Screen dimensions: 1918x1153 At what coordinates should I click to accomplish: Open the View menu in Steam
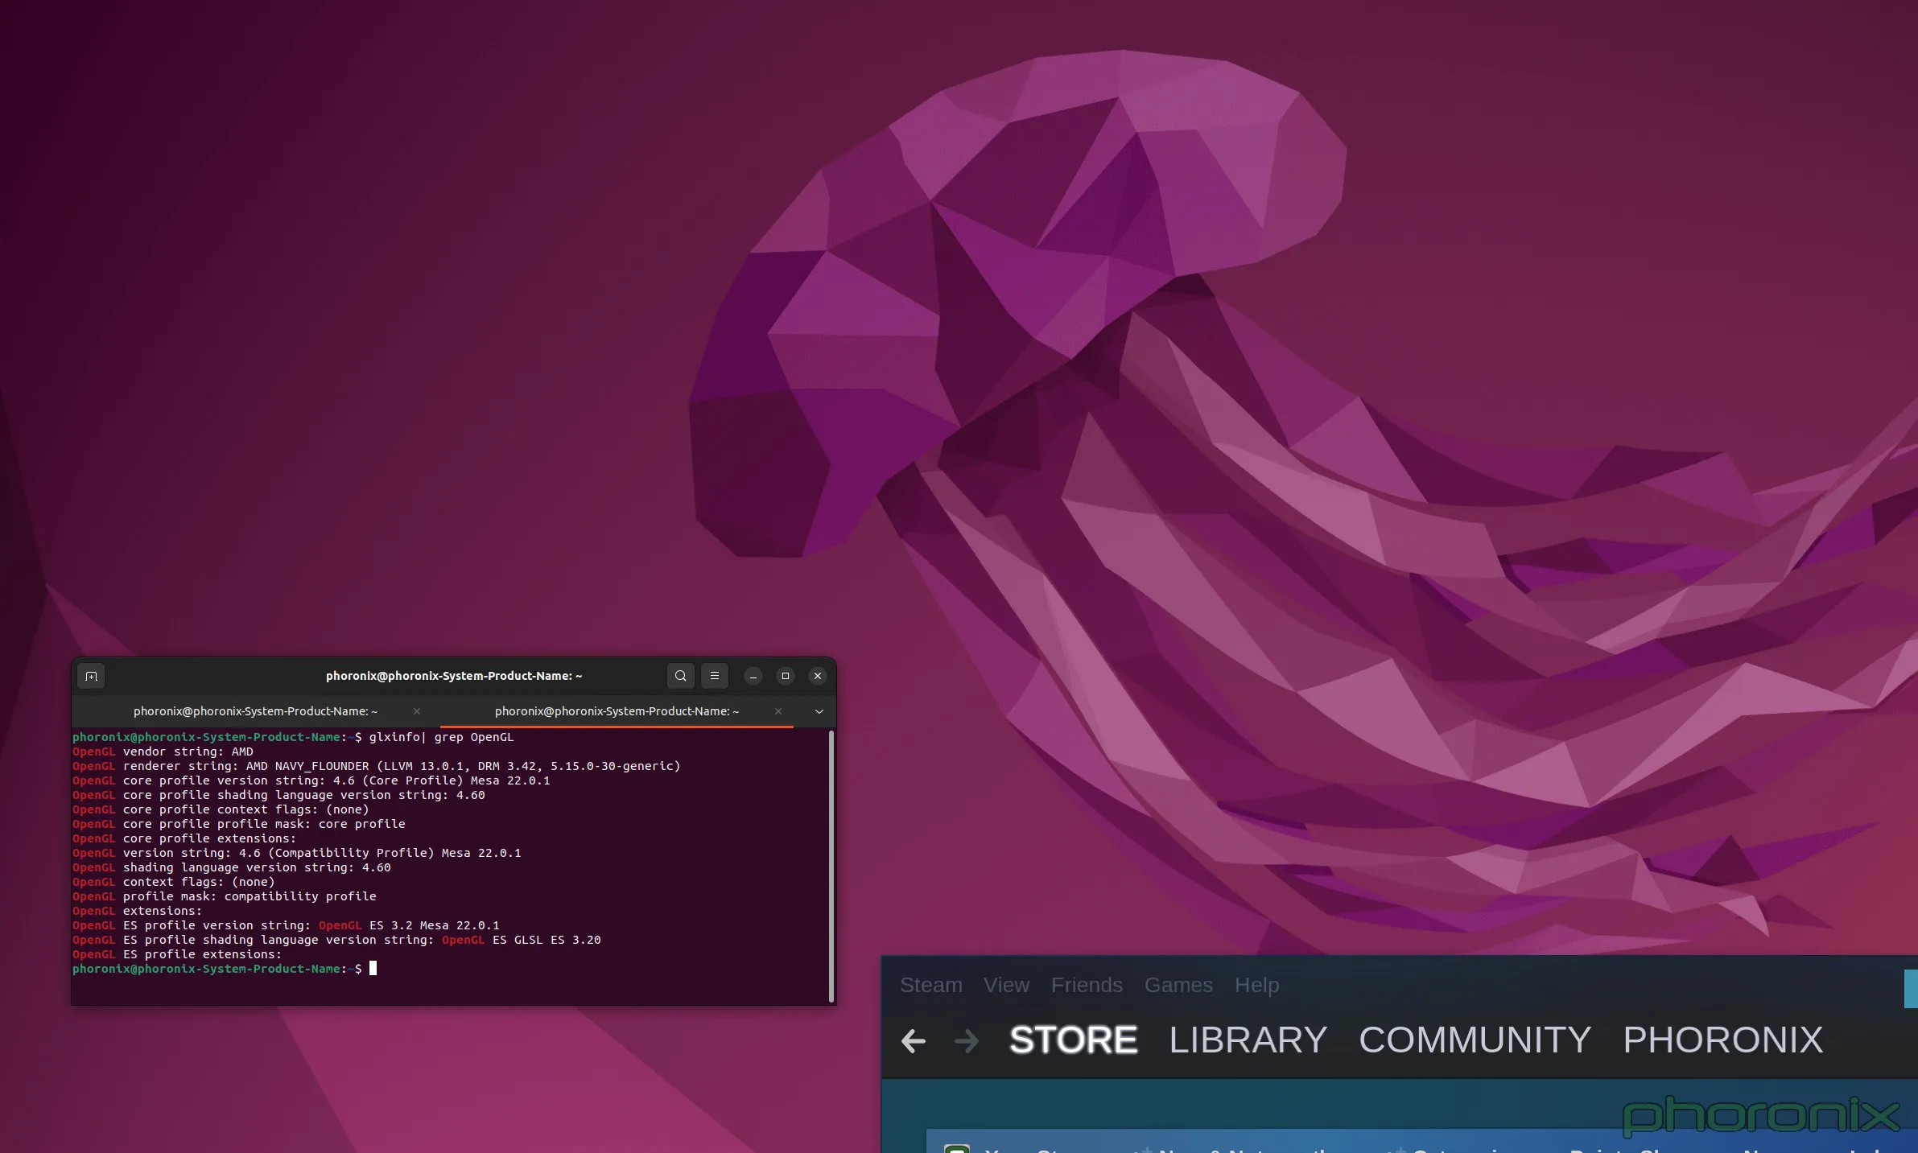click(1006, 985)
